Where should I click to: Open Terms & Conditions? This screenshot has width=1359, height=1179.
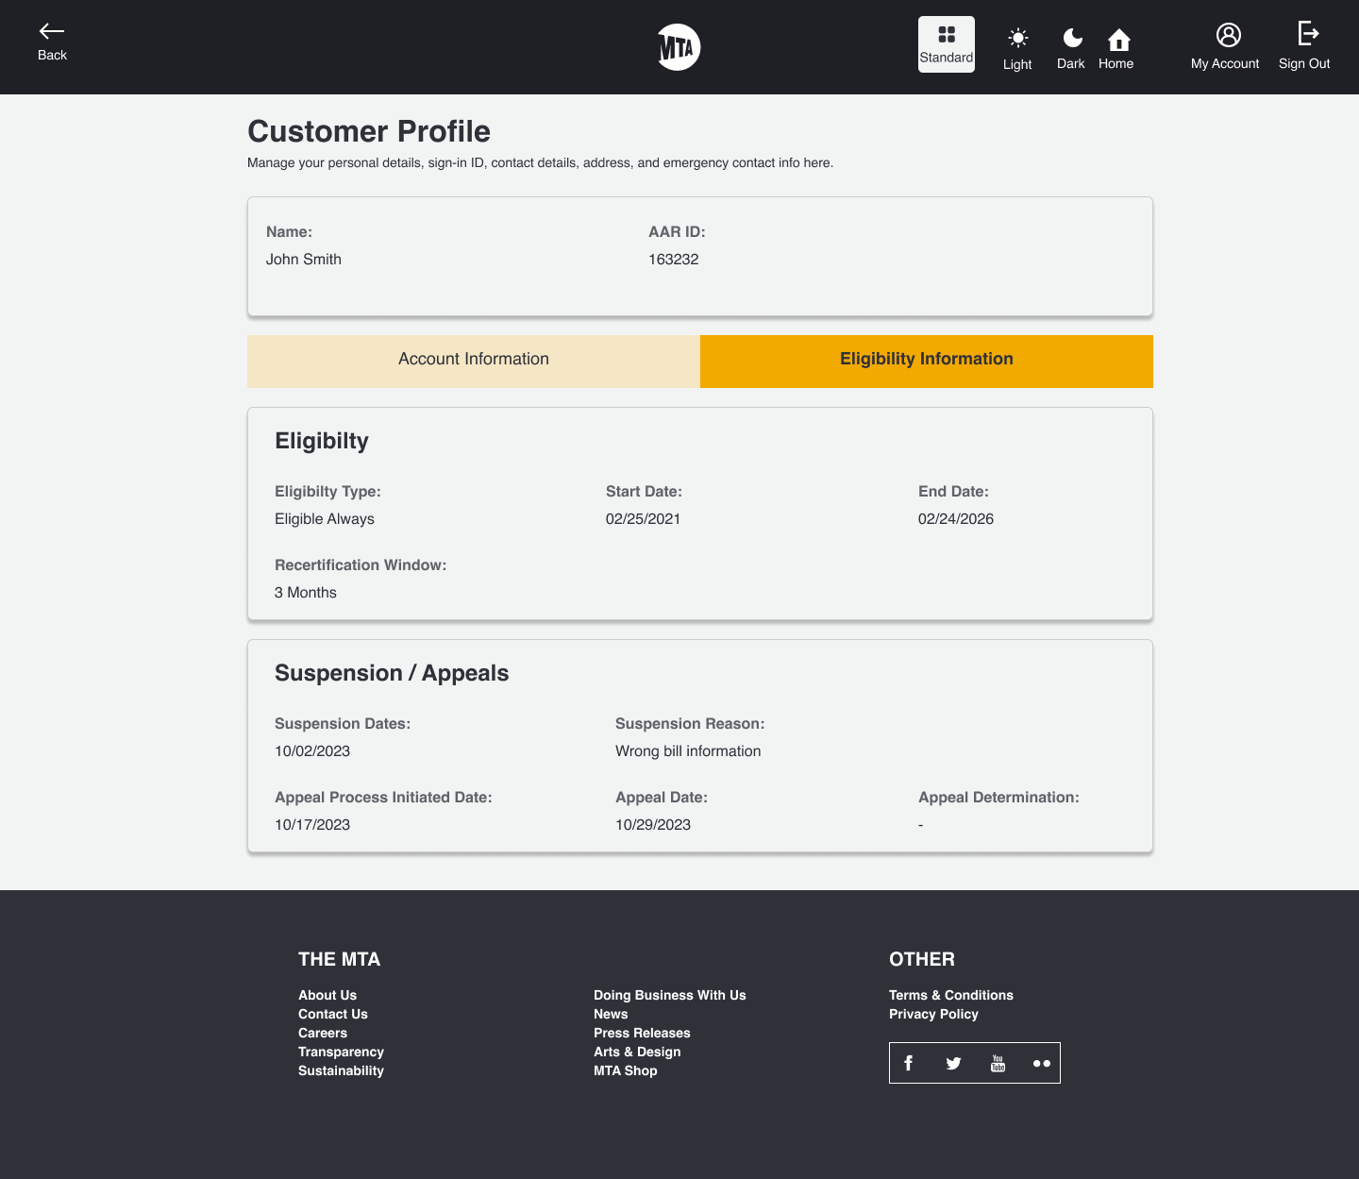pos(951,995)
